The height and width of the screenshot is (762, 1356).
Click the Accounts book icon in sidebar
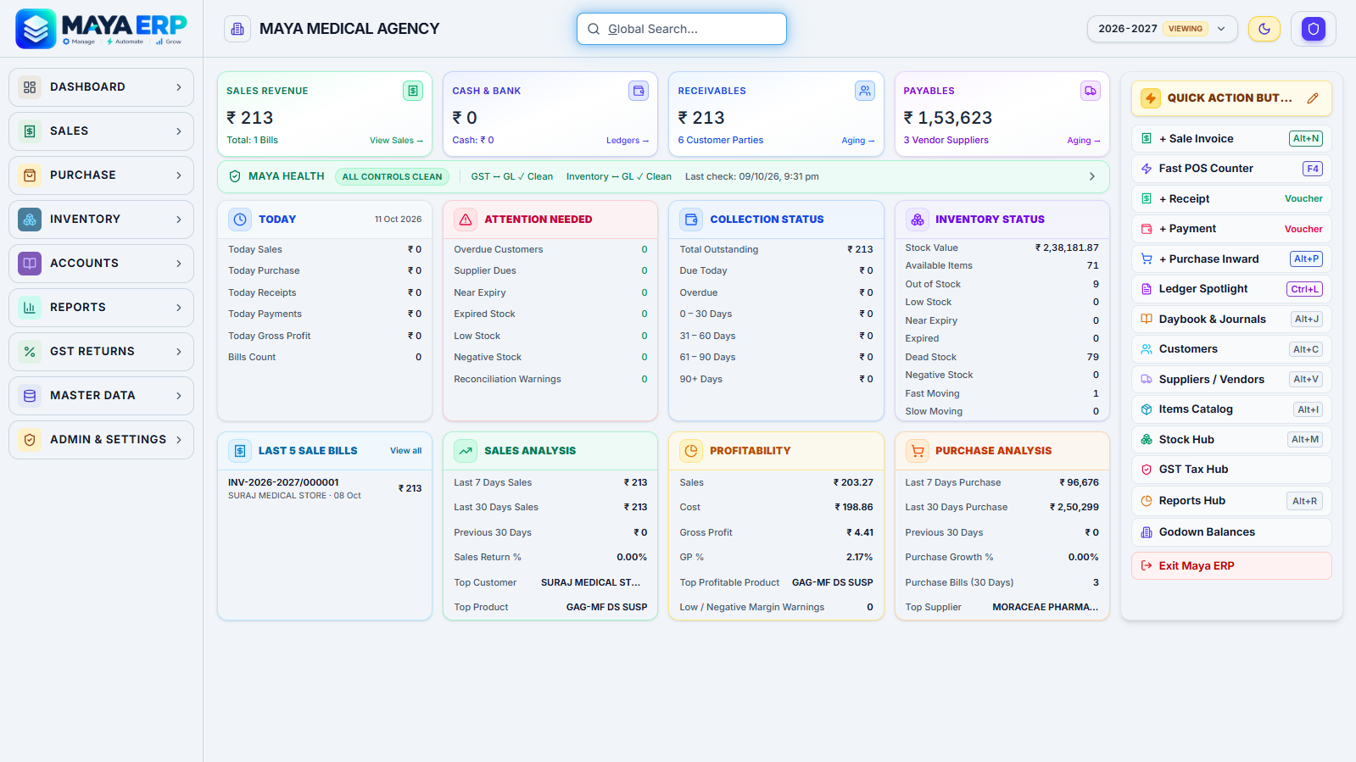pos(30,264)
